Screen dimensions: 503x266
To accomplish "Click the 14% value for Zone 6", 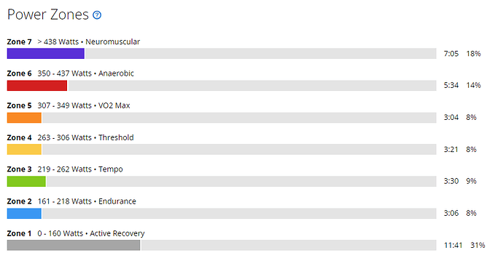I will (x=474, y=85).
